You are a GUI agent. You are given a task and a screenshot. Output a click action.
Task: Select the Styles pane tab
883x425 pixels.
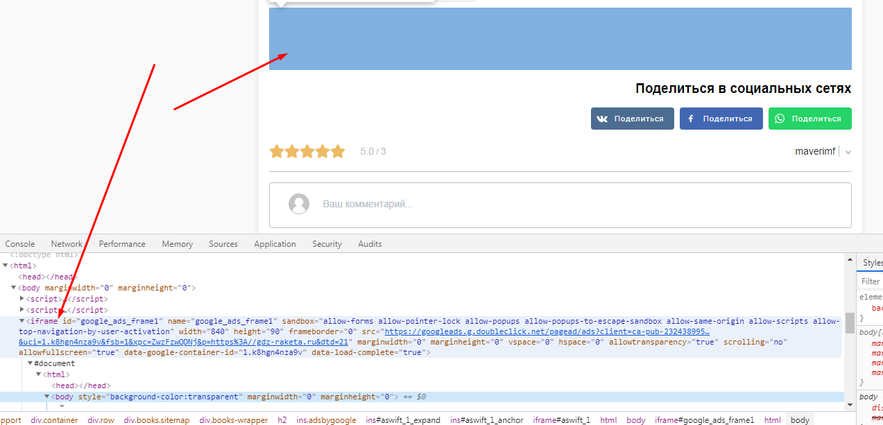872,263
